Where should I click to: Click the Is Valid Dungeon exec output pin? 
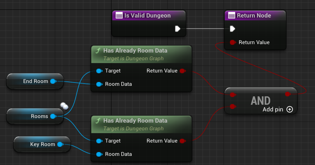(x=178, y=29)
